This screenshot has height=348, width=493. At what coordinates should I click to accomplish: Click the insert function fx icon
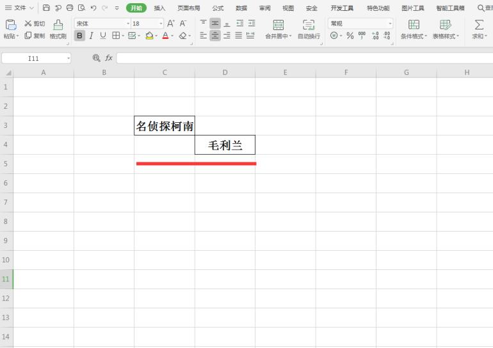coord(109,58)
